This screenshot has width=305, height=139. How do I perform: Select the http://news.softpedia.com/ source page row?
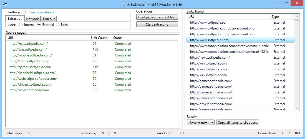point(92,90)
